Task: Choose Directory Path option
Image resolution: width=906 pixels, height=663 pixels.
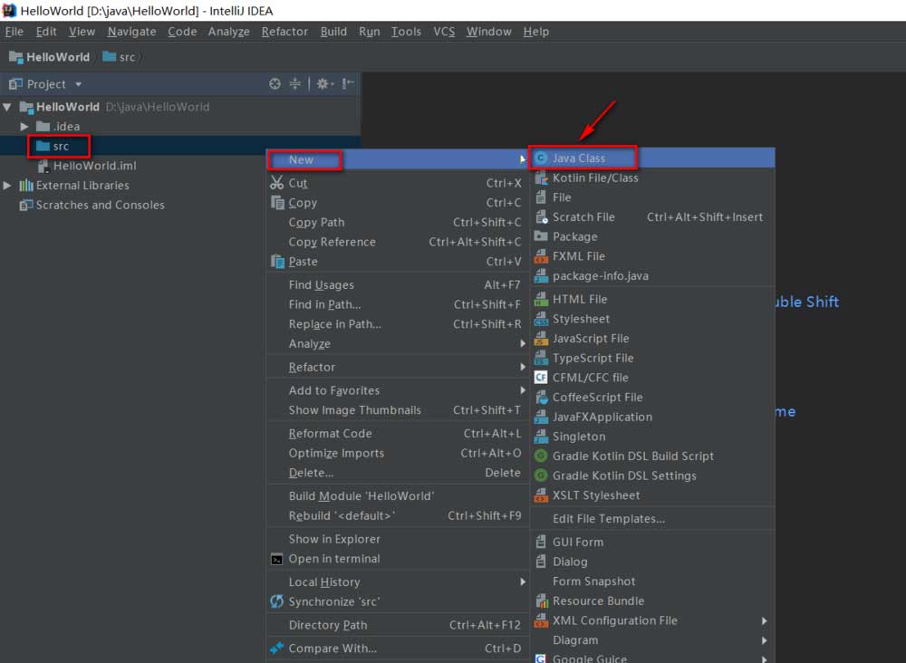Action: [398, 625]
